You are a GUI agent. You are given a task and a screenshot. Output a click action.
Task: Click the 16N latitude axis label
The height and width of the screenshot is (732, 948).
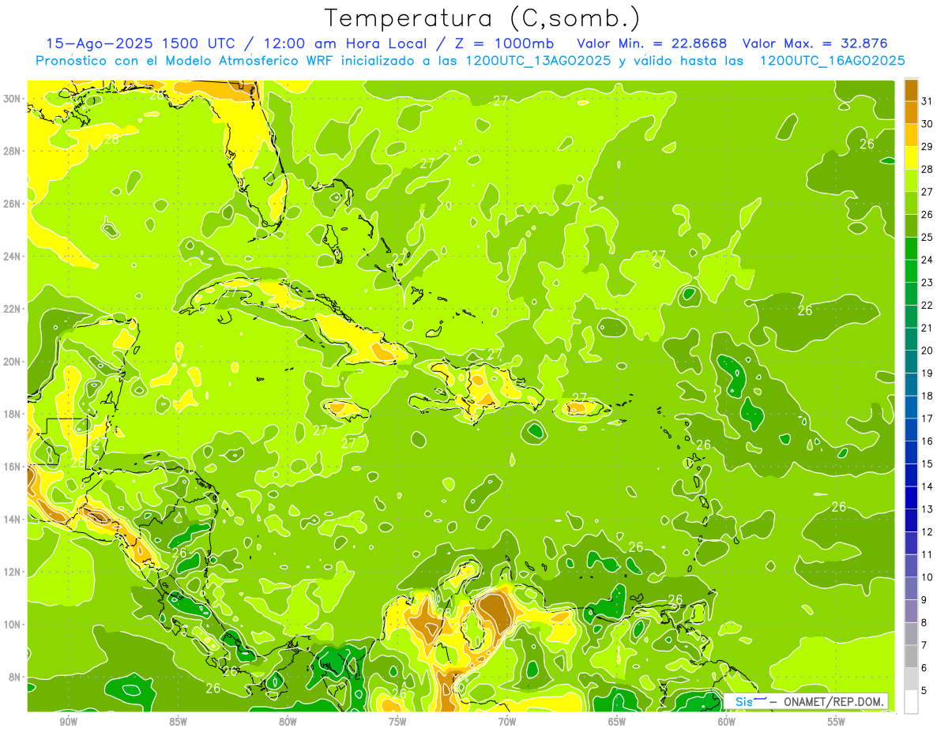point(12,467)
